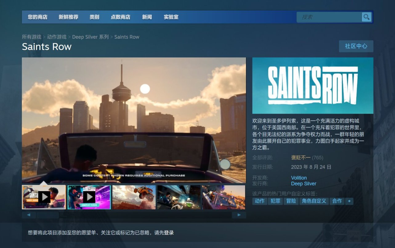Open the 新闻 tab

pos(147,17)
